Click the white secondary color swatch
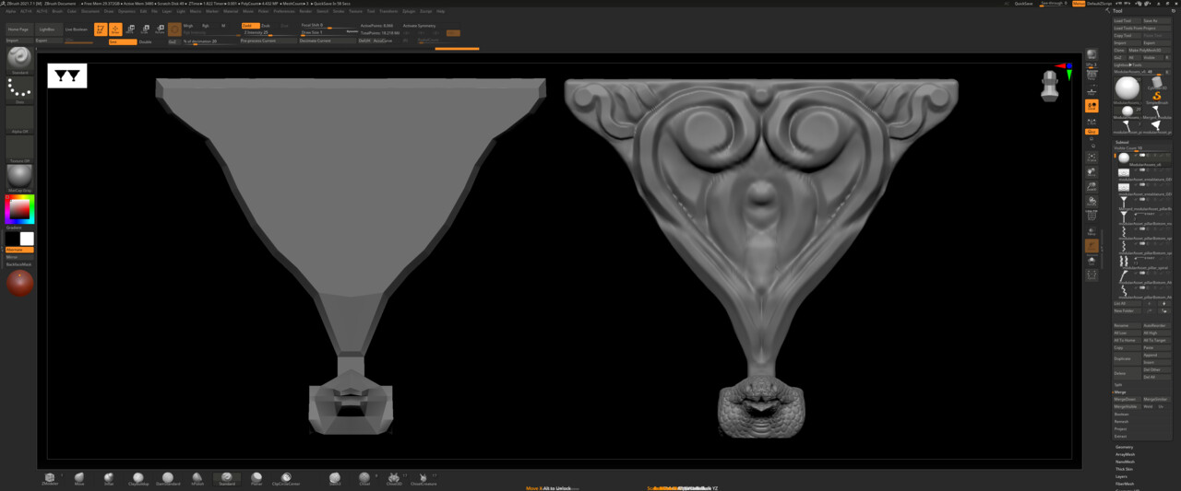The image size is (1181, 491). pos(27,239)
